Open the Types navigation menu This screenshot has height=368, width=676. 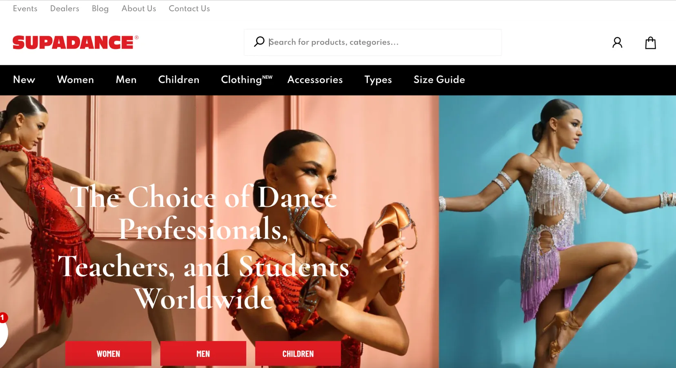point(378,80)
